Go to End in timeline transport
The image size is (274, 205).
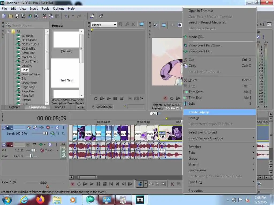coord(117,184)
